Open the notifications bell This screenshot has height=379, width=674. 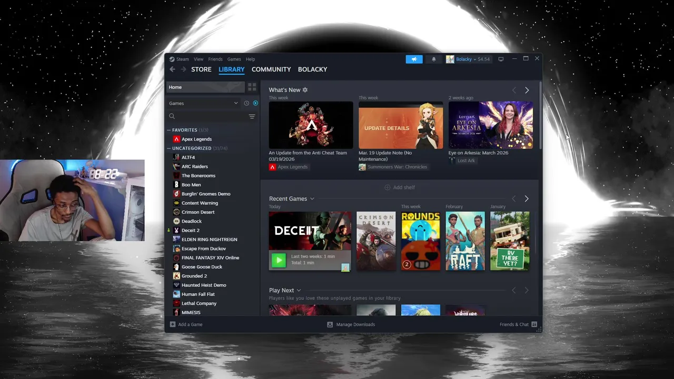click(434, 59)
